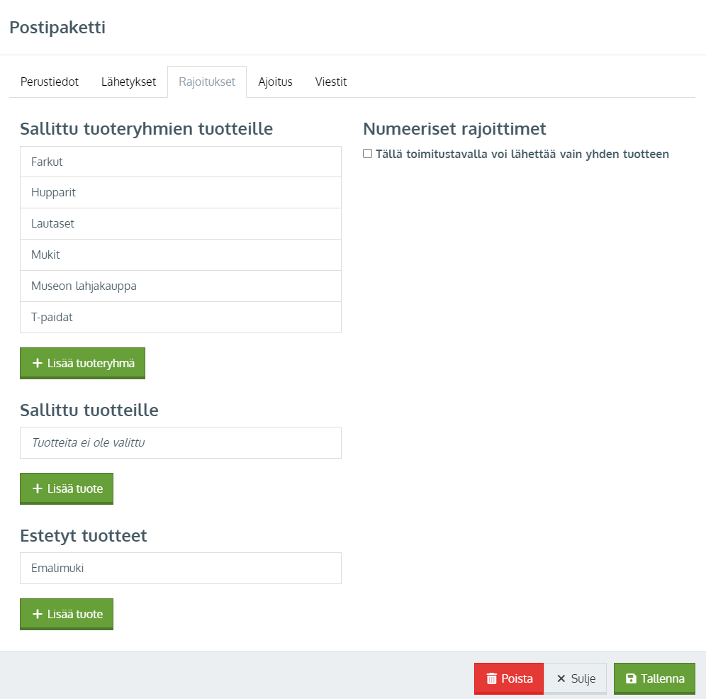Open the Perustiedot tab
Viewport: 706px width, 699px height.
[50, 82]
